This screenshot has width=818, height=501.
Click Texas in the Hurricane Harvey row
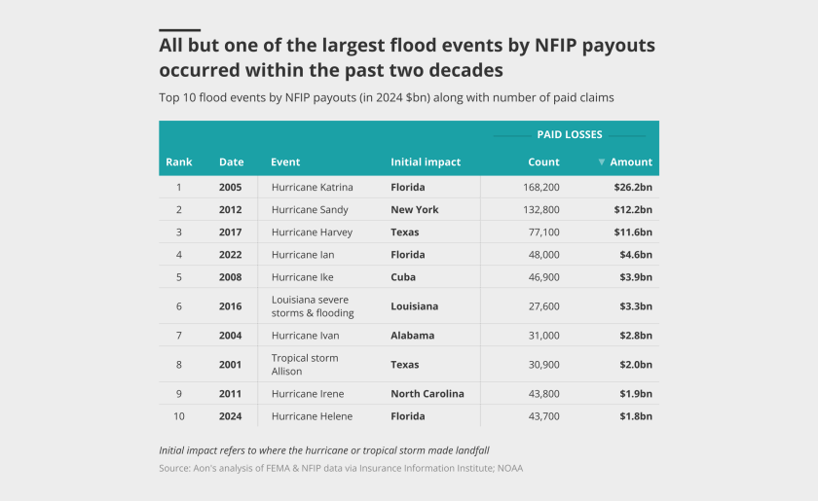405,232
